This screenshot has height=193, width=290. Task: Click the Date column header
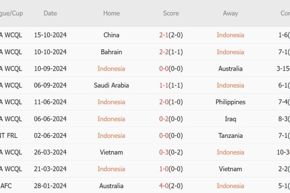pos(50,13)
